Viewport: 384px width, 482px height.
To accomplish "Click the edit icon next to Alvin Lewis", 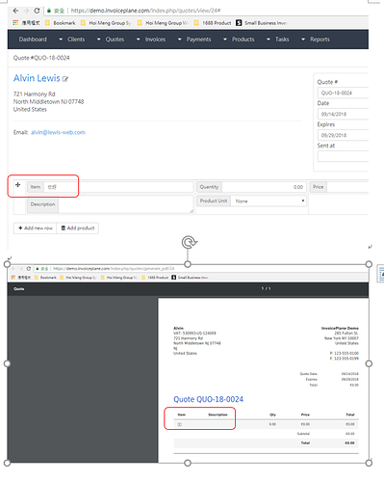I will 65,79.
